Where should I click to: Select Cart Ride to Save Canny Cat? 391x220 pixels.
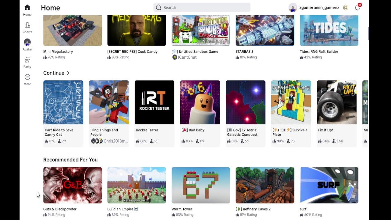click(59, 132)
